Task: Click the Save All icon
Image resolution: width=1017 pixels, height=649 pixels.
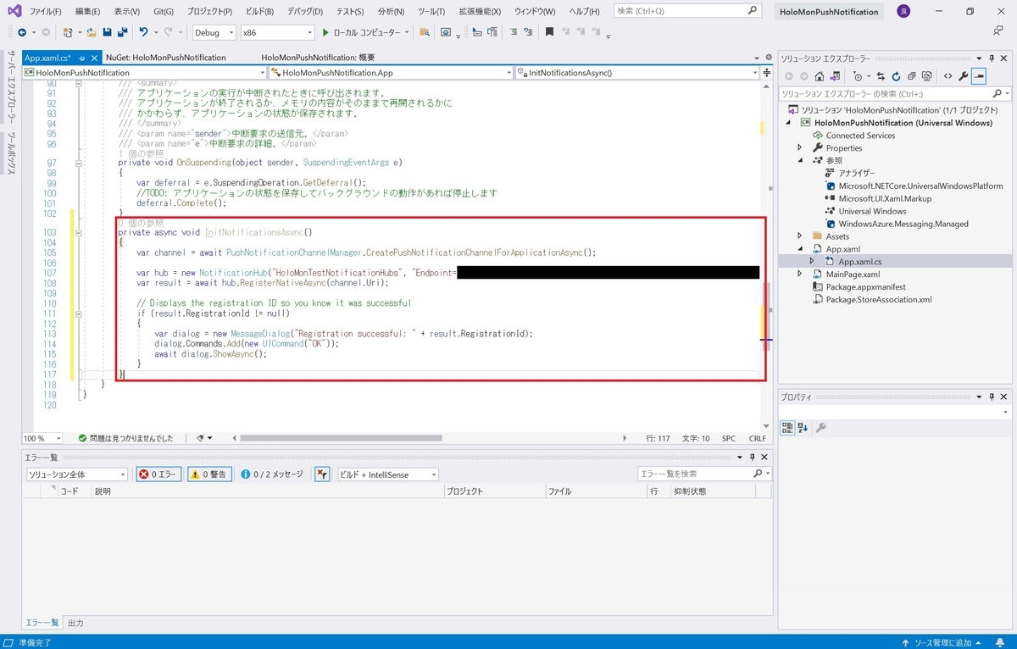Action: pos(123,32)
